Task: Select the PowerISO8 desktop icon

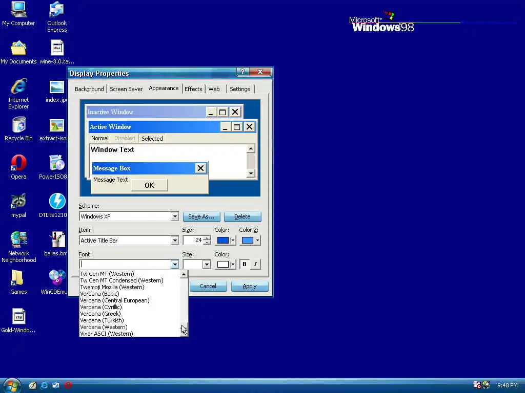Action: point(53,167)
